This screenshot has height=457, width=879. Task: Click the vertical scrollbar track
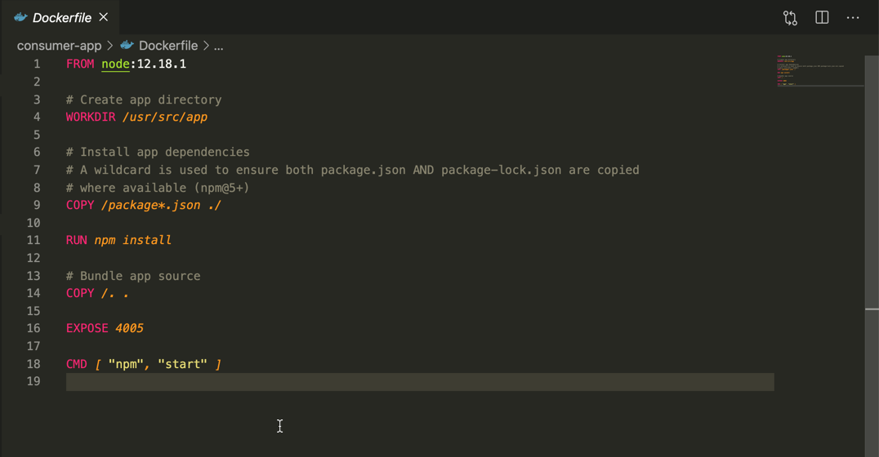tap(872, 204)
